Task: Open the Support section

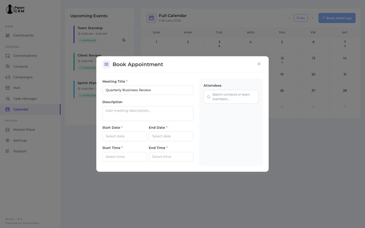Action: (20, 151)
